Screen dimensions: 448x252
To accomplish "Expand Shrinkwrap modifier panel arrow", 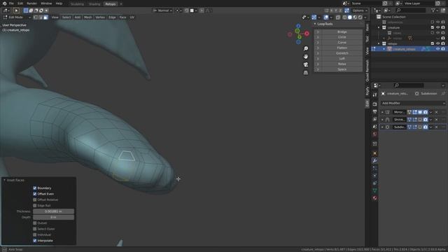I will tap(382, 120).
